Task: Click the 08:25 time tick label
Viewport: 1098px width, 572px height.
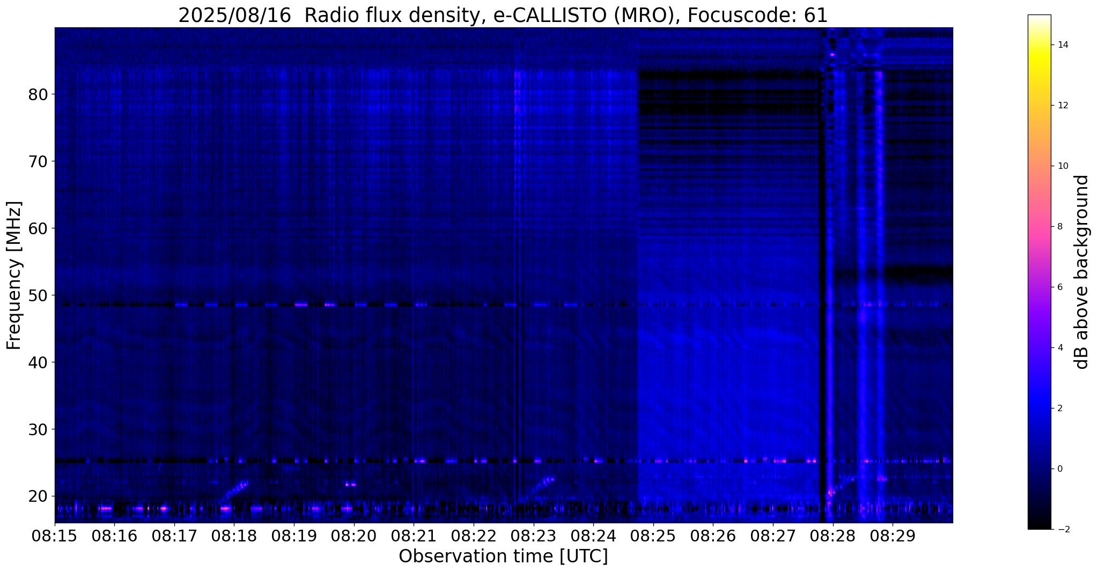Action: [653, 536]
